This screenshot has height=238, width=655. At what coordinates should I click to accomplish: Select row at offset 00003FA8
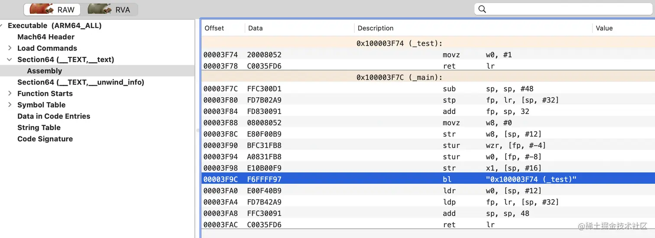tap(428, 213)
